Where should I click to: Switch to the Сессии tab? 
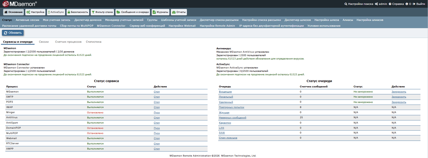point(44,42)
